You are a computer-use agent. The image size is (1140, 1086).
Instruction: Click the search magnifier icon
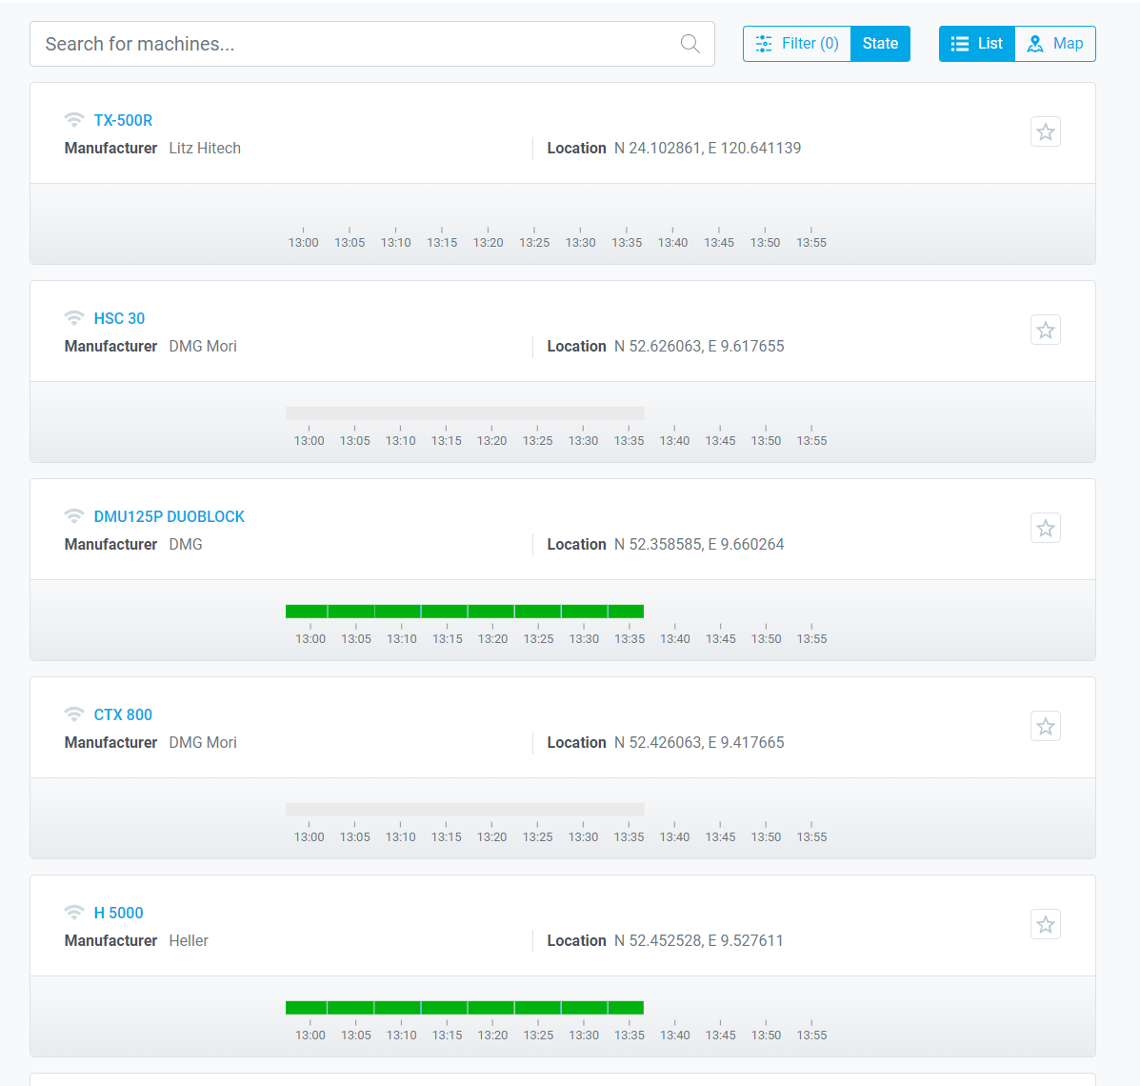pyautogui.click(x=690, y=44)
